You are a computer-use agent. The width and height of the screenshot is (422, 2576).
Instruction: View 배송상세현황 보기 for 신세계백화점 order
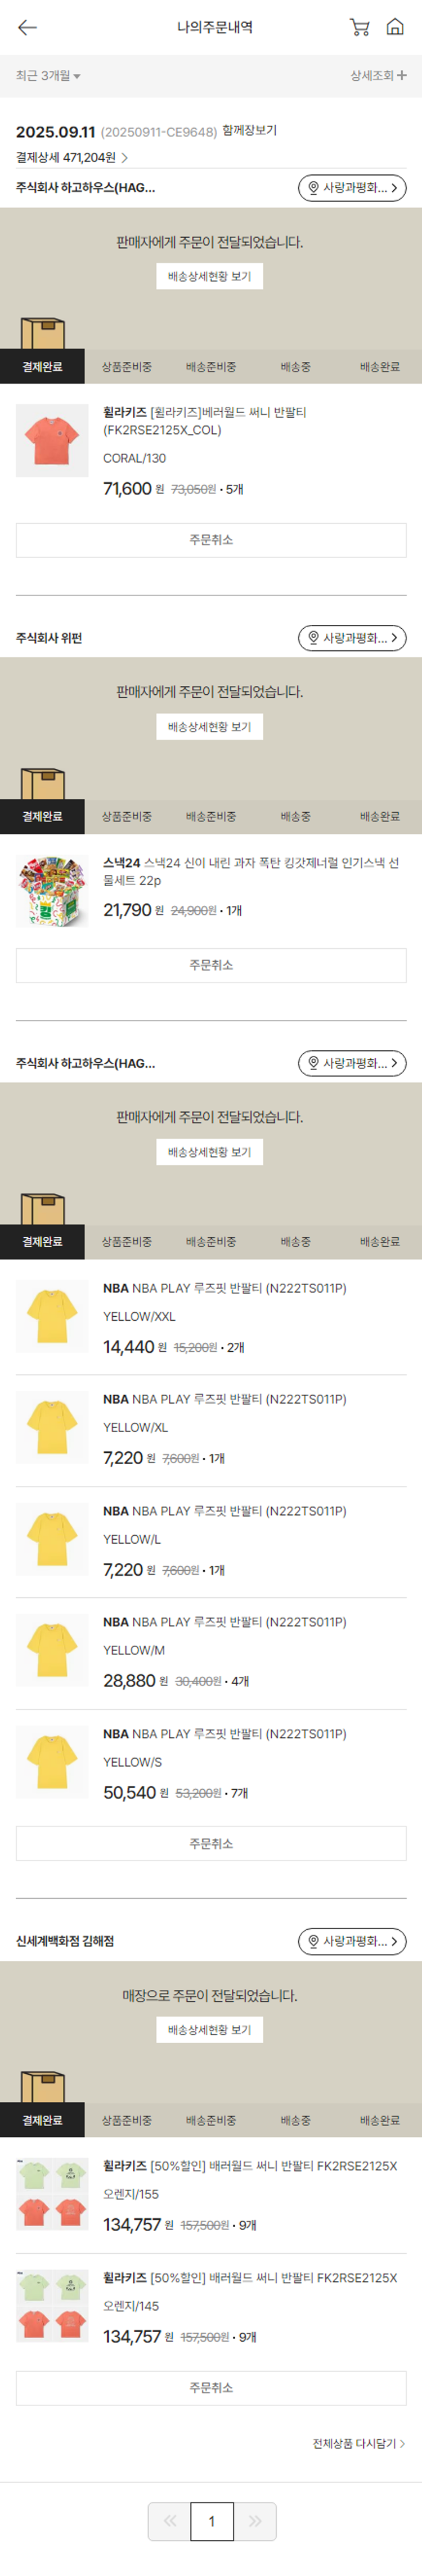[209, 2030]
